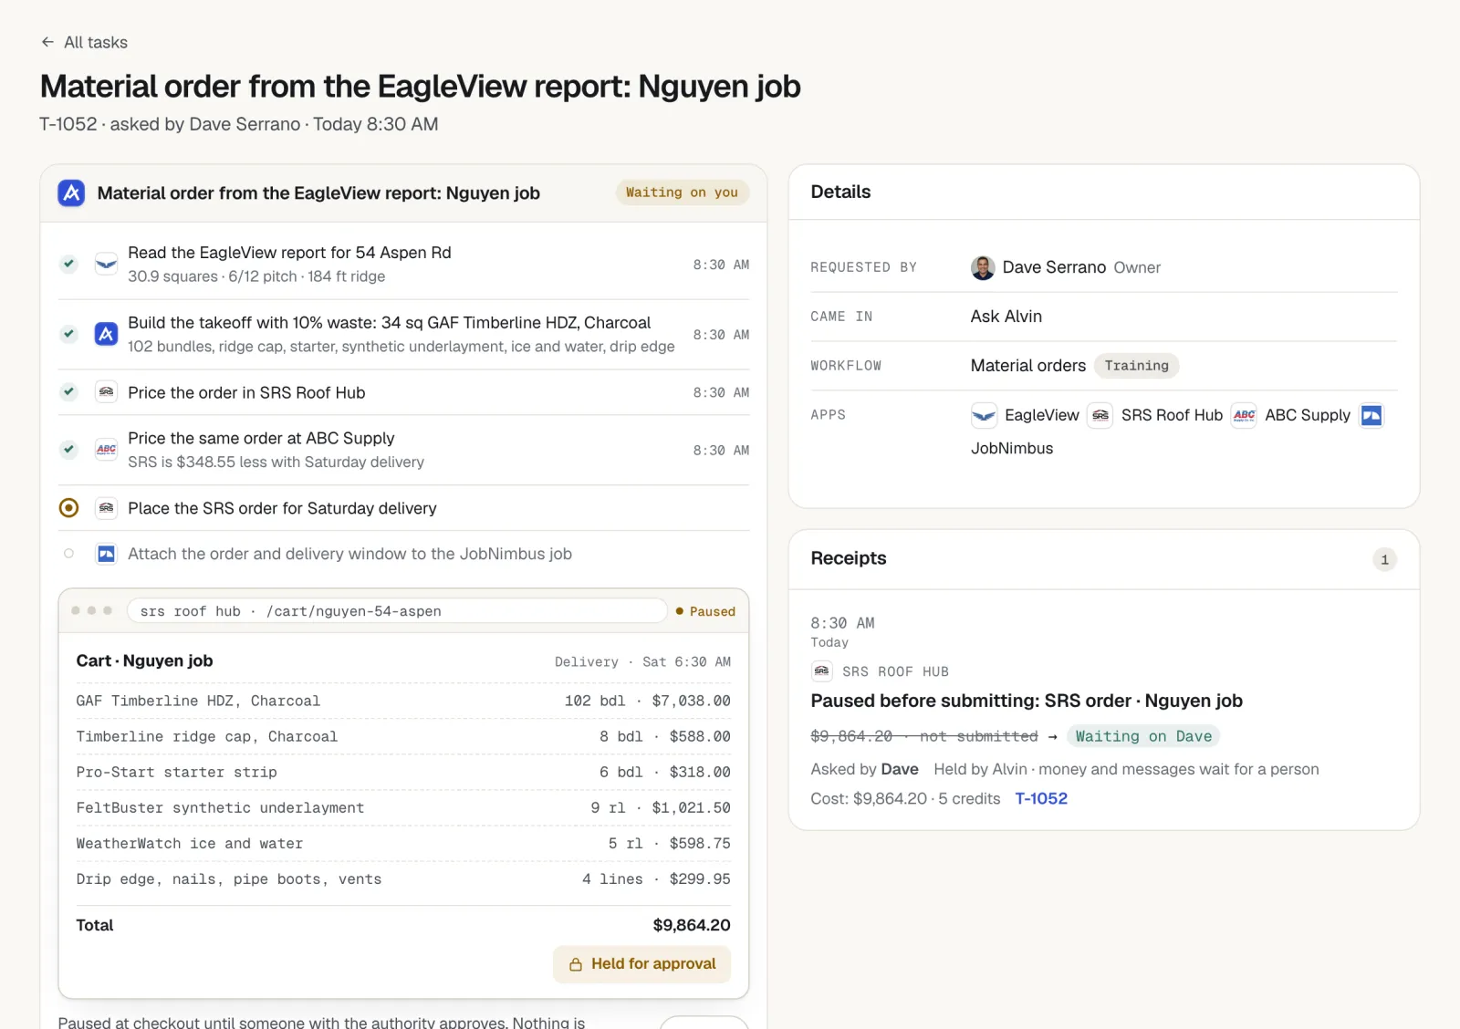
Task: Click the JobNimbus icon in the Attach order step
Action: (x=107, y=554)
